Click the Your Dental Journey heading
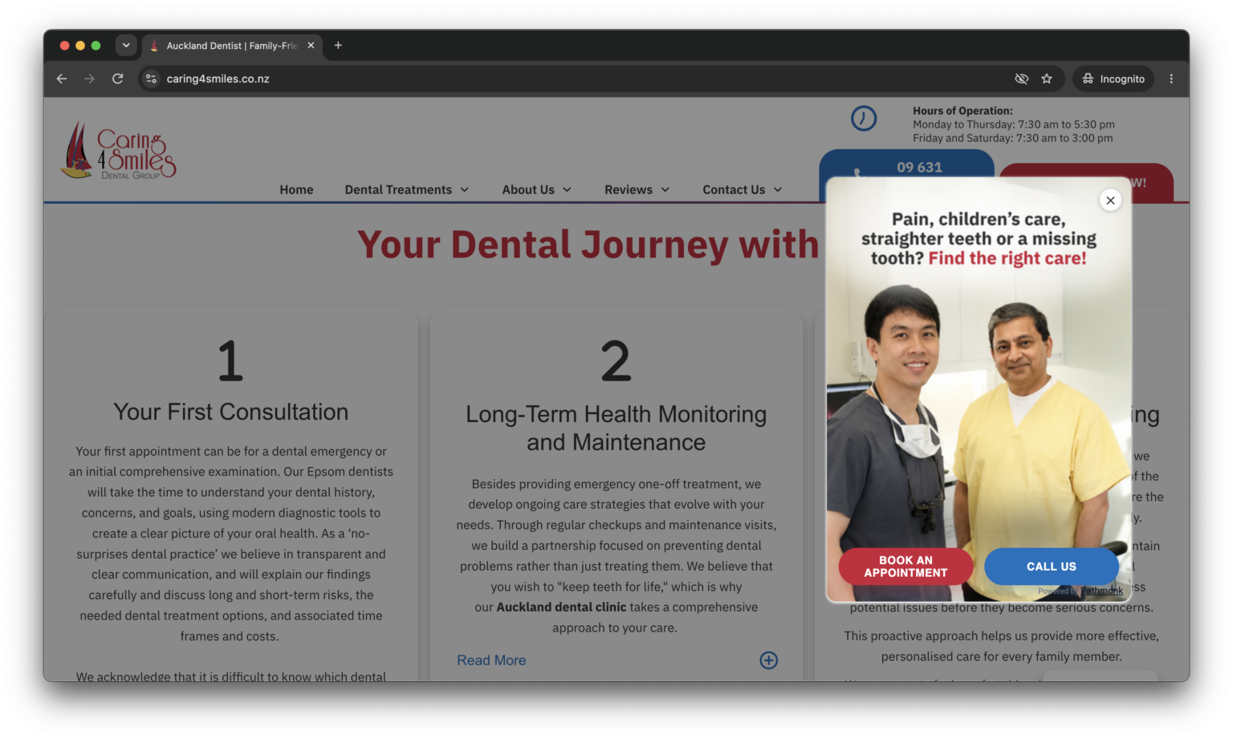This screenshot has width=1233, height=739. (x=588, y=245)
